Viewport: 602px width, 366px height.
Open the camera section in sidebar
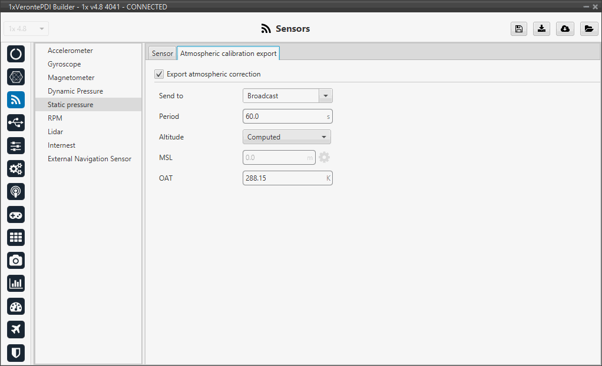tap(16, 260)
